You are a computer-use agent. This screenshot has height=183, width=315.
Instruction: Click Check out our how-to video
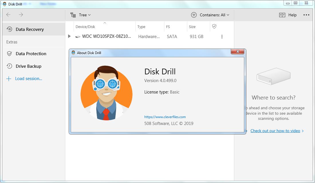point(275,131)
